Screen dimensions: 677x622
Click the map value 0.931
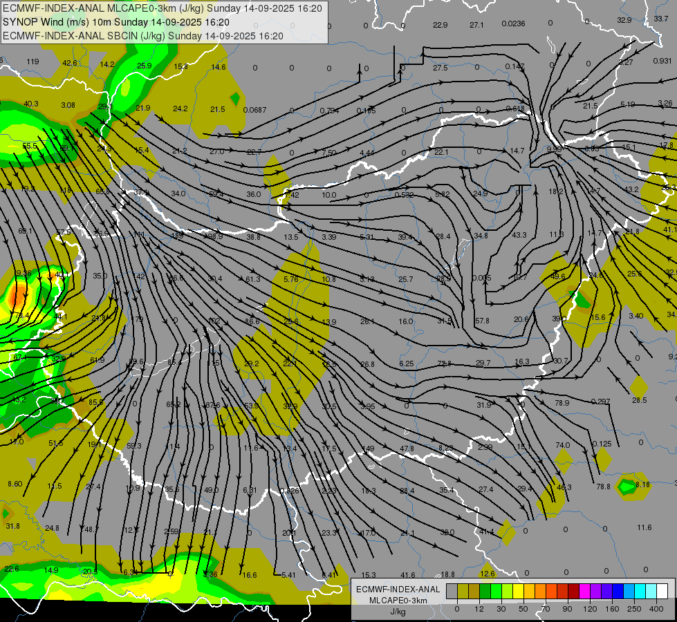coord(662,61)
